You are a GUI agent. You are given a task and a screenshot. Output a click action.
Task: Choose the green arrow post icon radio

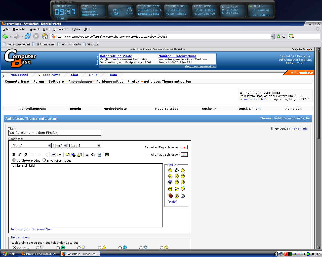click(58, 248)
